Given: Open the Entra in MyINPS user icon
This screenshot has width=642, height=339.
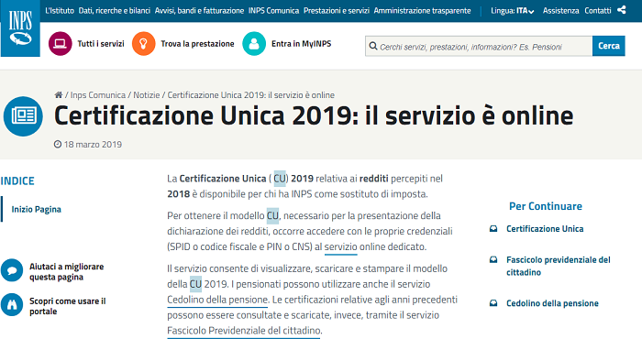Looking at the screenshot, I should pyautogui.click(x=254, y=43).
